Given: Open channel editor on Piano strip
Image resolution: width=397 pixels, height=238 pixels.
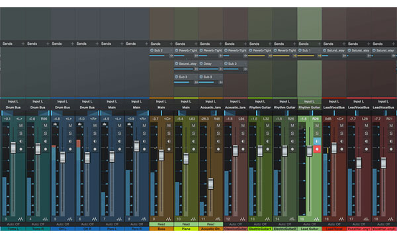Looking at the screenshot, I should pyautogui.click(x=193, y=219).
